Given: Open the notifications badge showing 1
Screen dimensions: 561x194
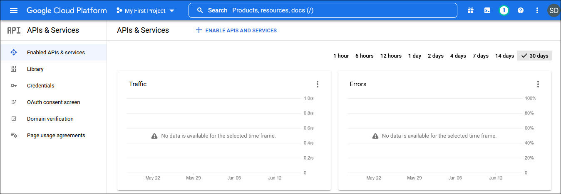Looking at the screenshot, I should coord(504,10).
